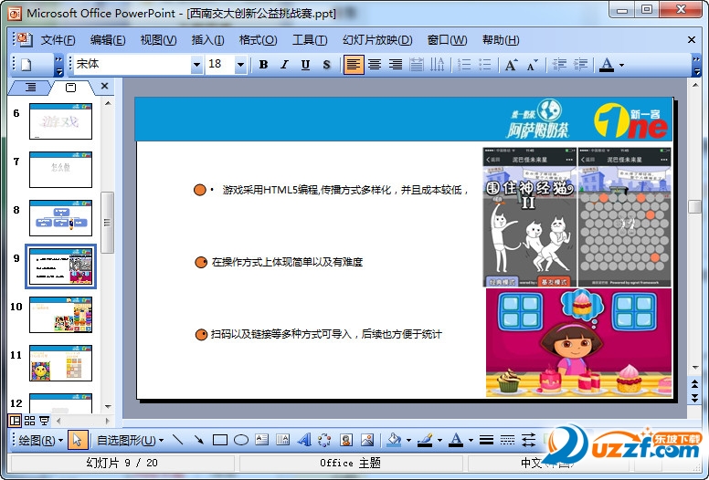
Task: Open the Insert menu
Action: [207, 40]
